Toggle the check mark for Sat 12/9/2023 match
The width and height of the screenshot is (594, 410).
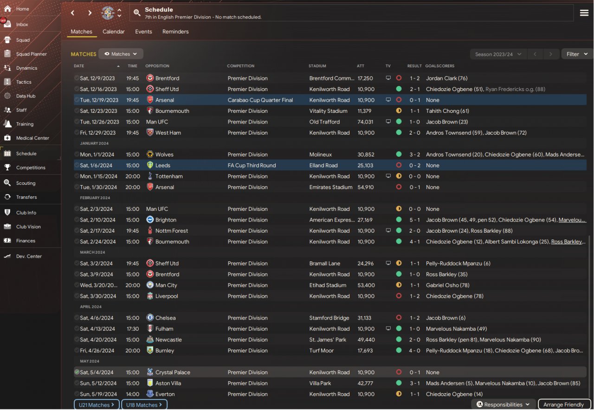77,78
